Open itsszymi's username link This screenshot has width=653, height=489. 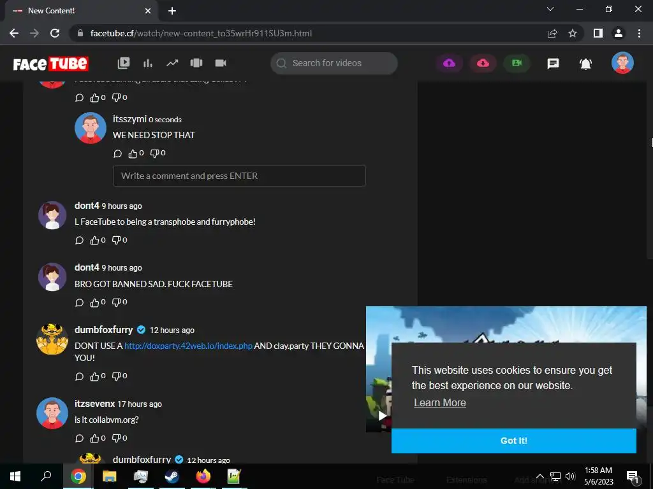click(129, 119)
